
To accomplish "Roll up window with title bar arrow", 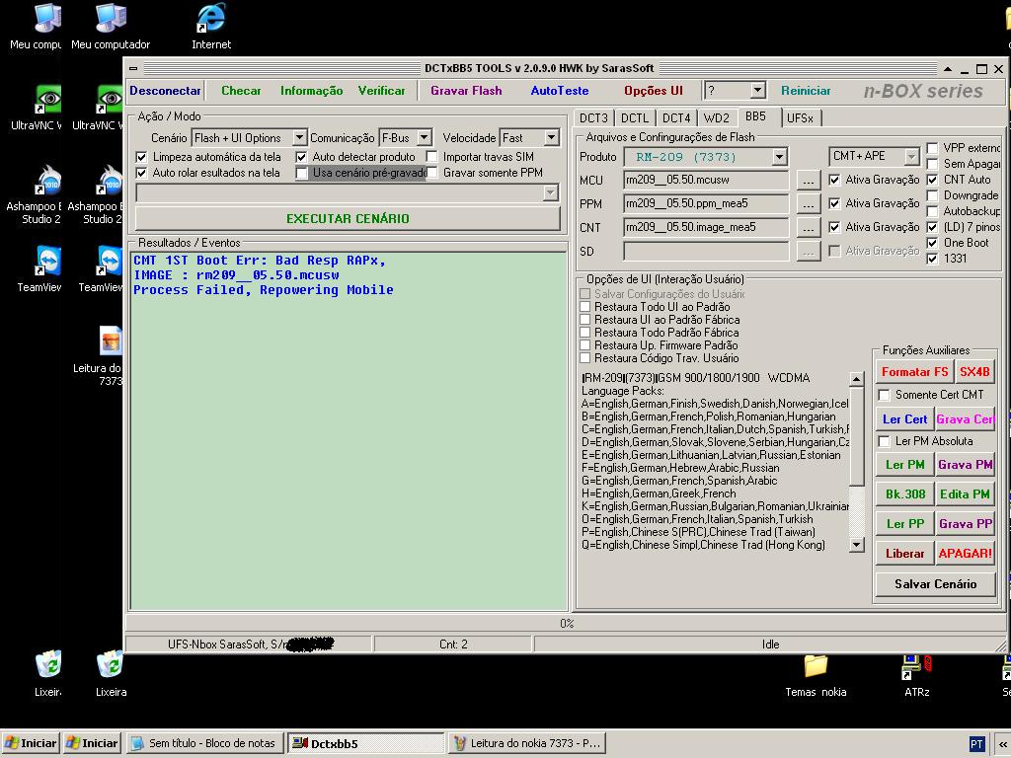I will pyautogui.click(x=947, y=69).
